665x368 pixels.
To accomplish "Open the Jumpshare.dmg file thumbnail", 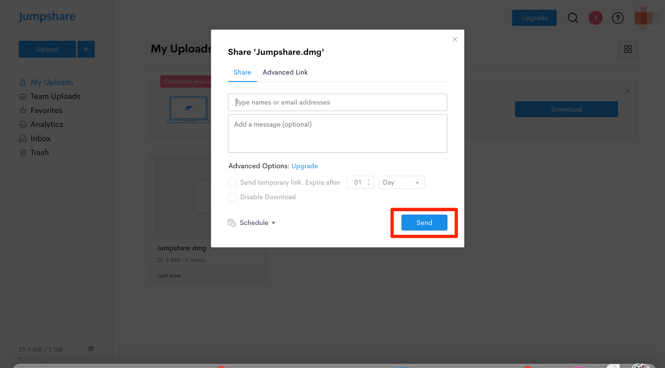I will click(182, 196).
